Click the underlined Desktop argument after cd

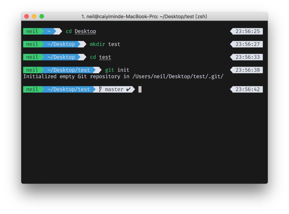pyautogui.click(x=85, y=31)
